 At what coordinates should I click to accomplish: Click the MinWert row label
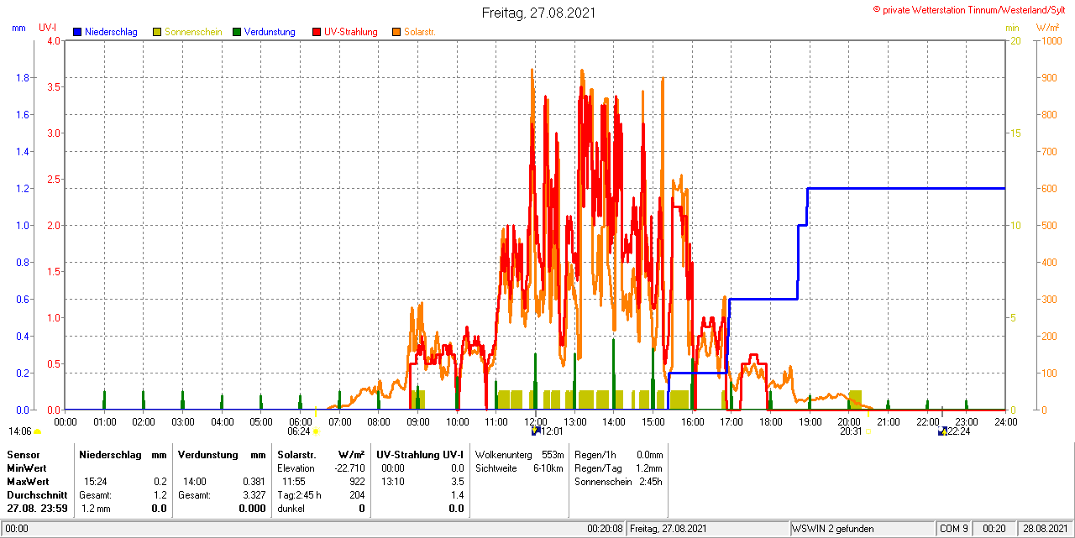27,467
